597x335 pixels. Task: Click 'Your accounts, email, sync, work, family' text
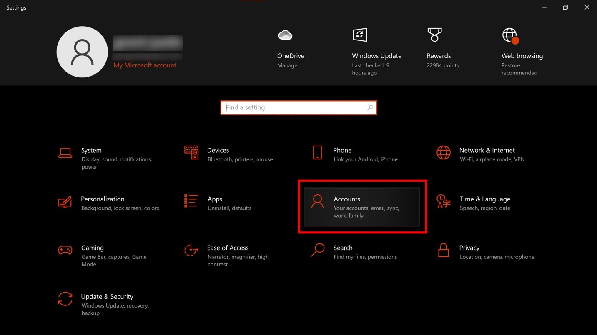(x=366, y=212)
